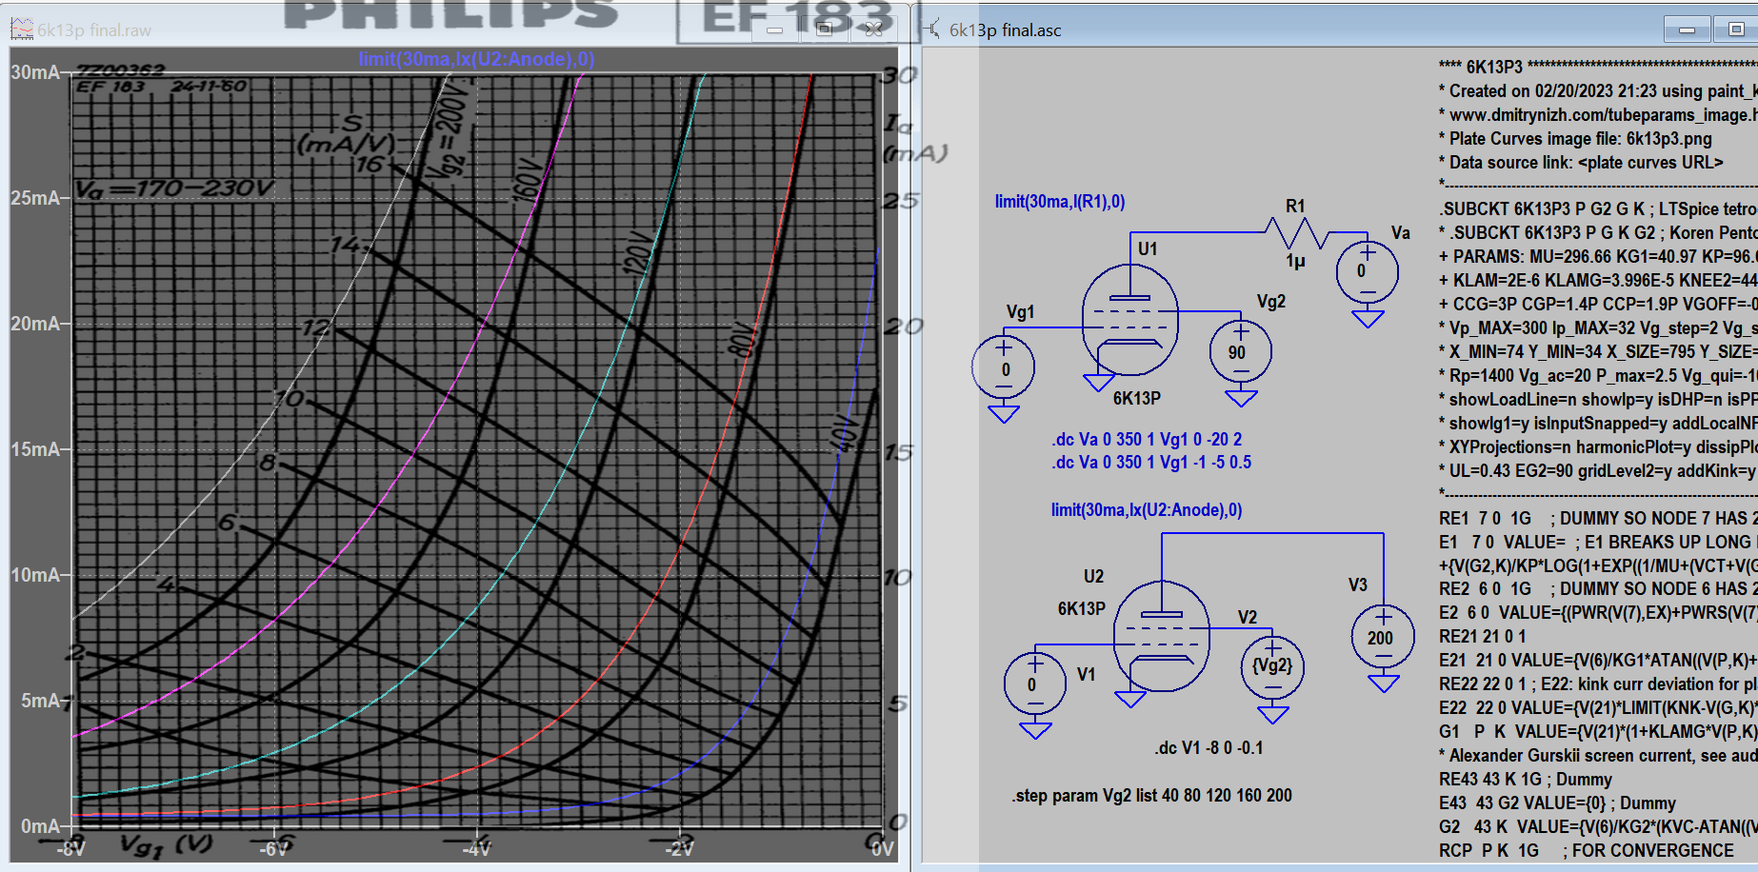Select the R1 resistor symbol
The image size is (1758, 872).
pos(1295,232)
